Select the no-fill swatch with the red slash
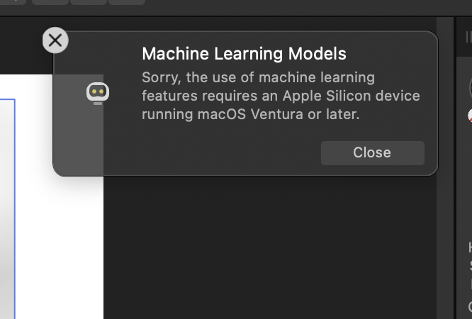 pyautogui.click(x=470, y=116)
